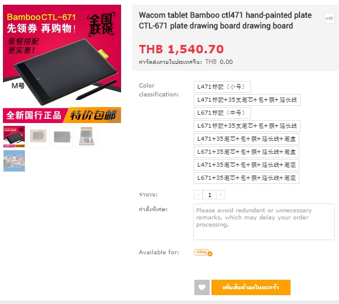Select the fourth thumbnail of open box
This screenshot has width=339, height=304.
tap(87, 137)
